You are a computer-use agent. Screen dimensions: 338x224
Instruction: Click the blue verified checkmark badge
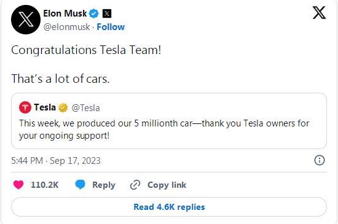click(94, 14)
